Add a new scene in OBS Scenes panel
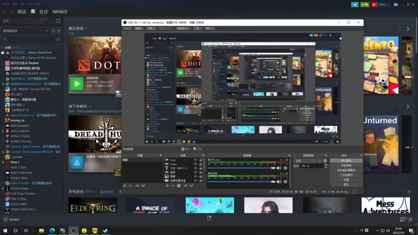Screen dimensions: 418x235 (124, 185)
